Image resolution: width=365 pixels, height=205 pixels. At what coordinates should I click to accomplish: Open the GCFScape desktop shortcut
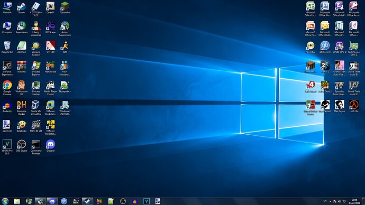tap(50, 27)
